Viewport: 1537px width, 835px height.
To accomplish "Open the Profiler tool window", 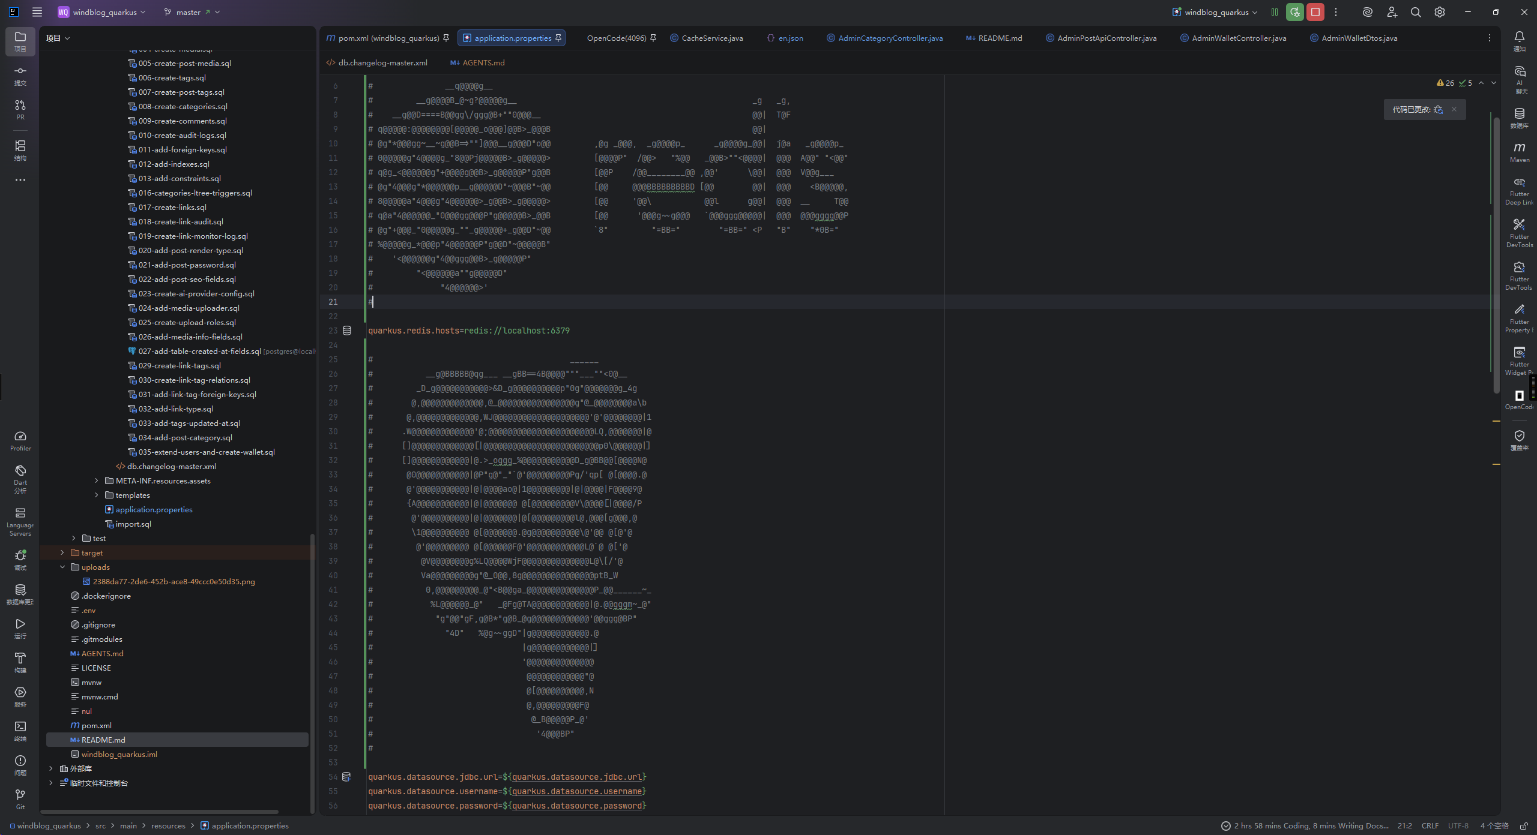I will 20,440.
